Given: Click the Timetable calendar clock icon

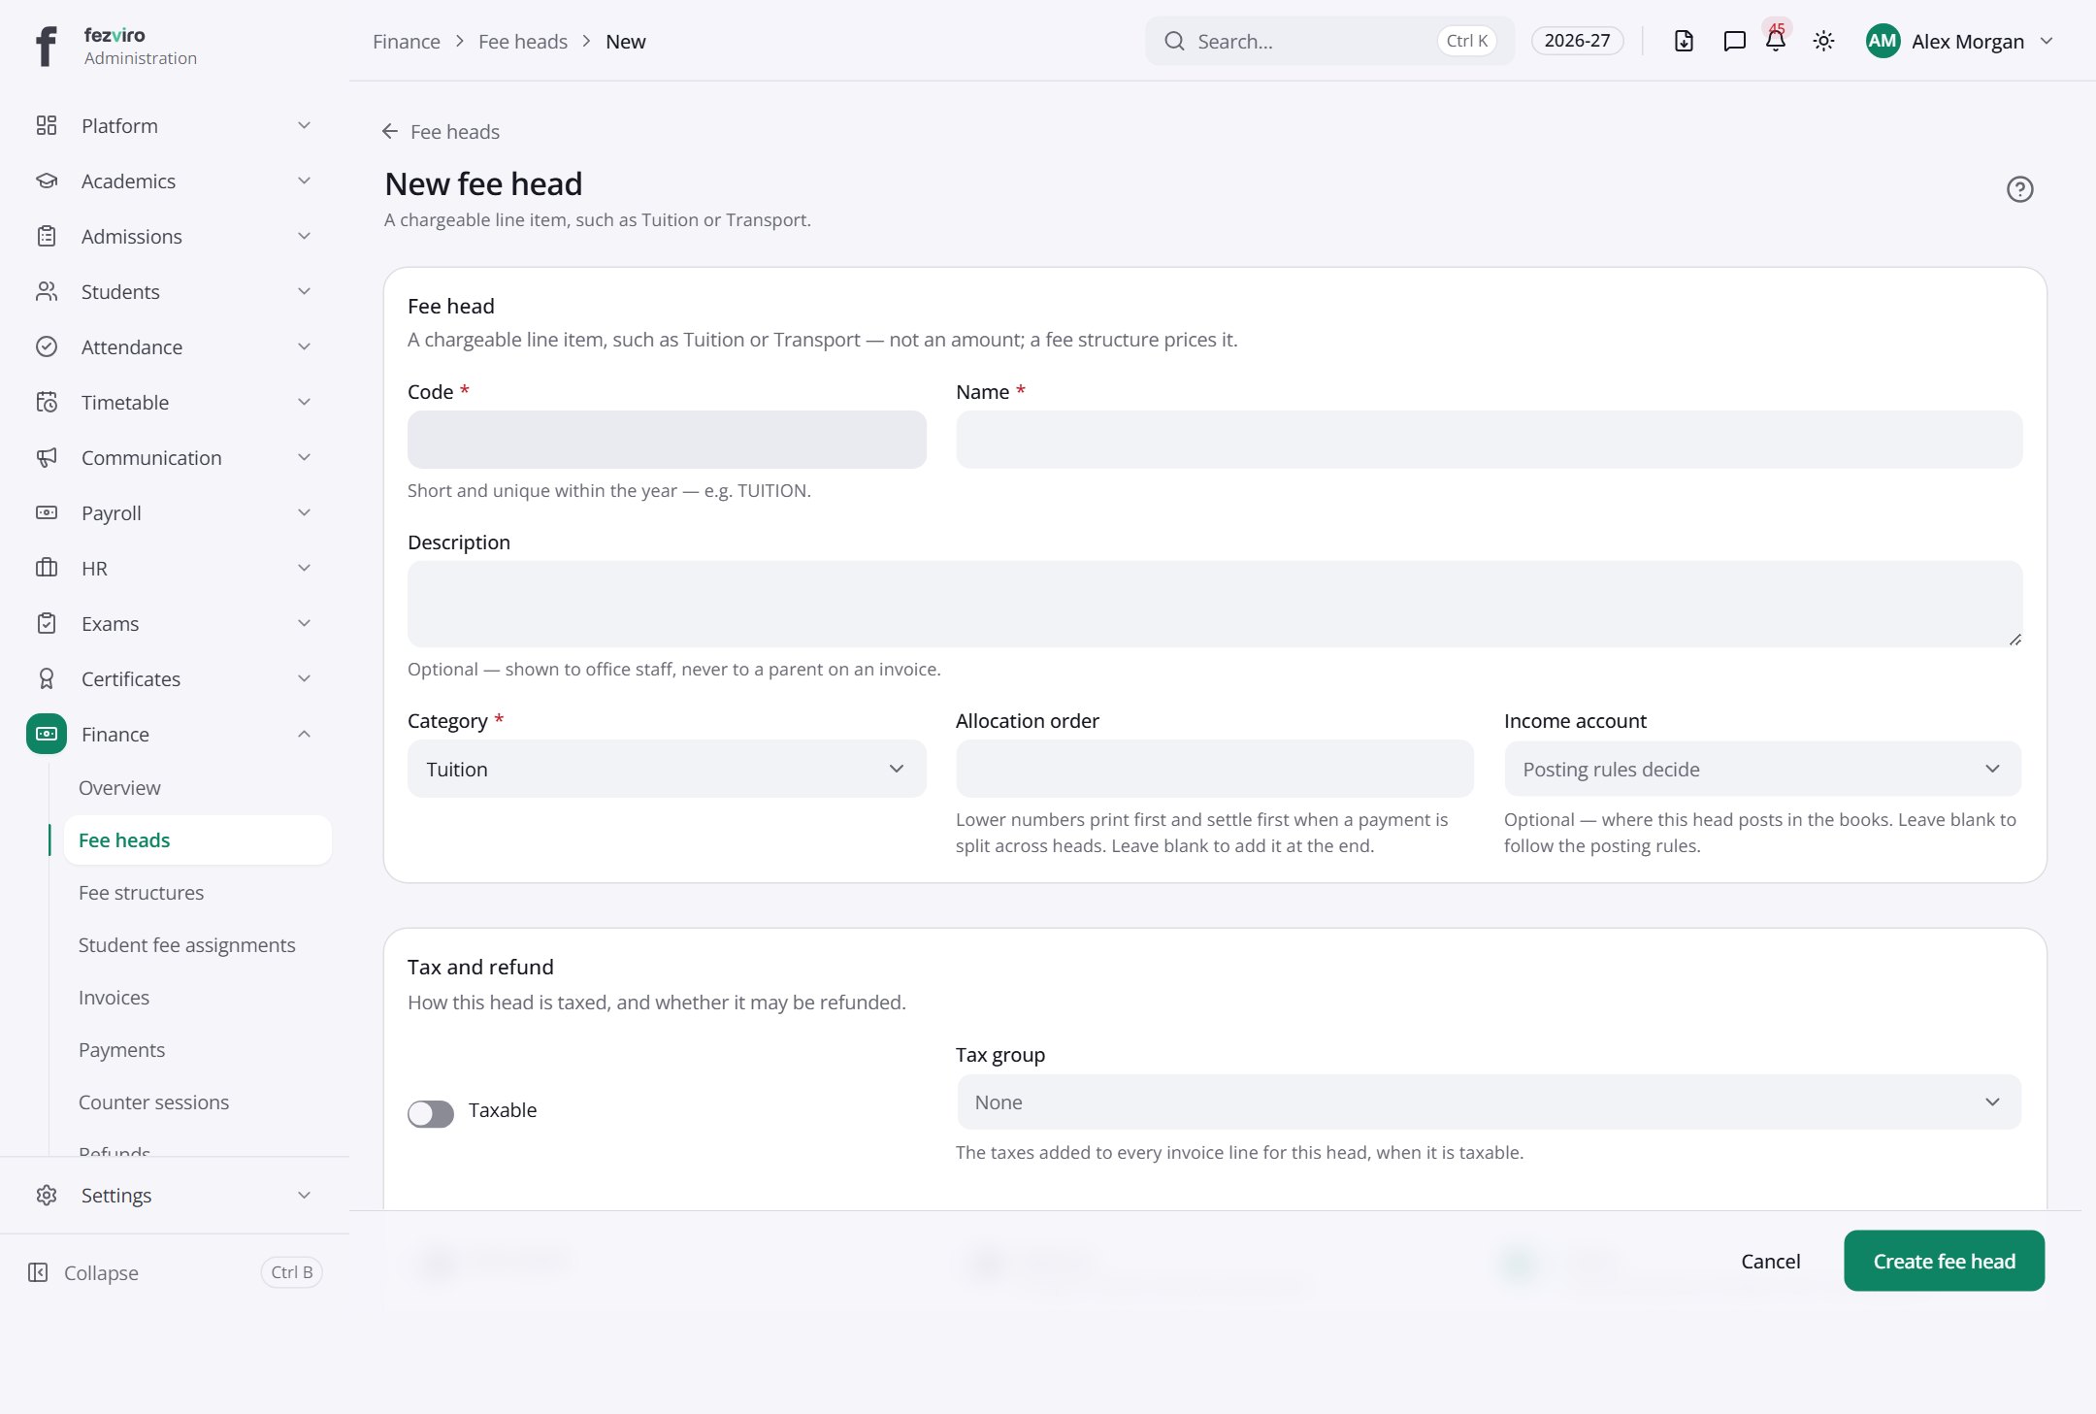Looking at the screenshot, I should (x=47, y=402).
